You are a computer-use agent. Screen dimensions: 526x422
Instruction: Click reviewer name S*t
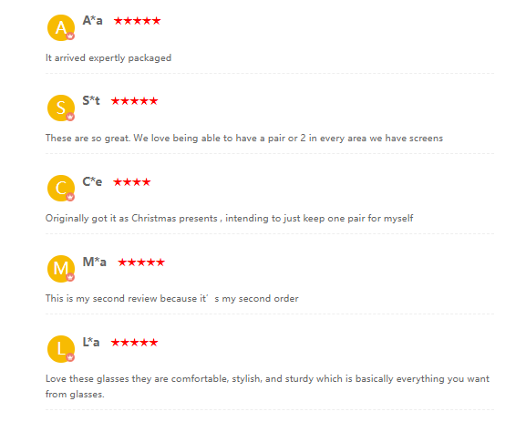point(91,100)
